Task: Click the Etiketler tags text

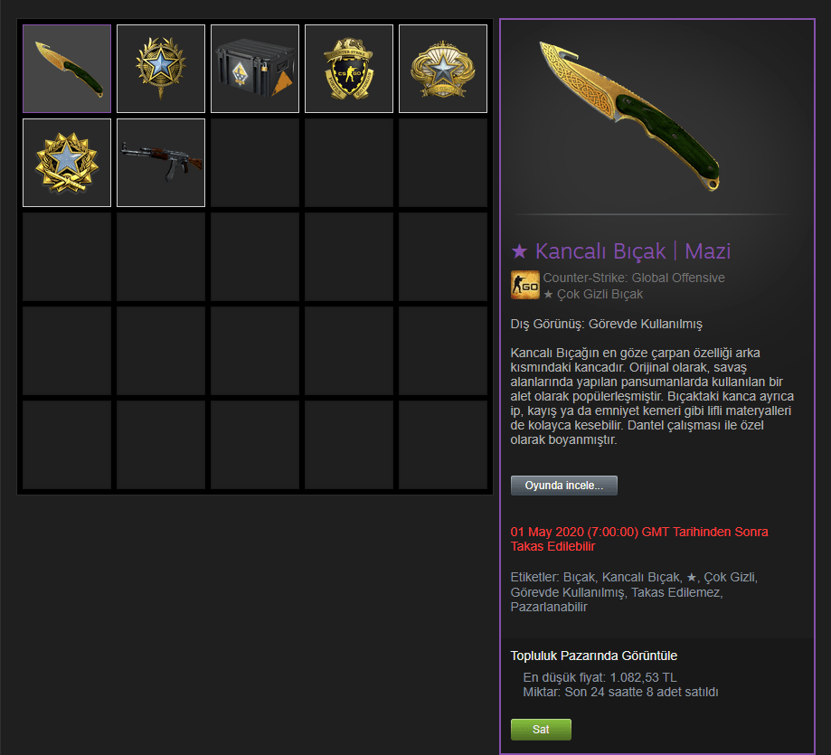Action: pyautogui.click(x=634, y=592)
